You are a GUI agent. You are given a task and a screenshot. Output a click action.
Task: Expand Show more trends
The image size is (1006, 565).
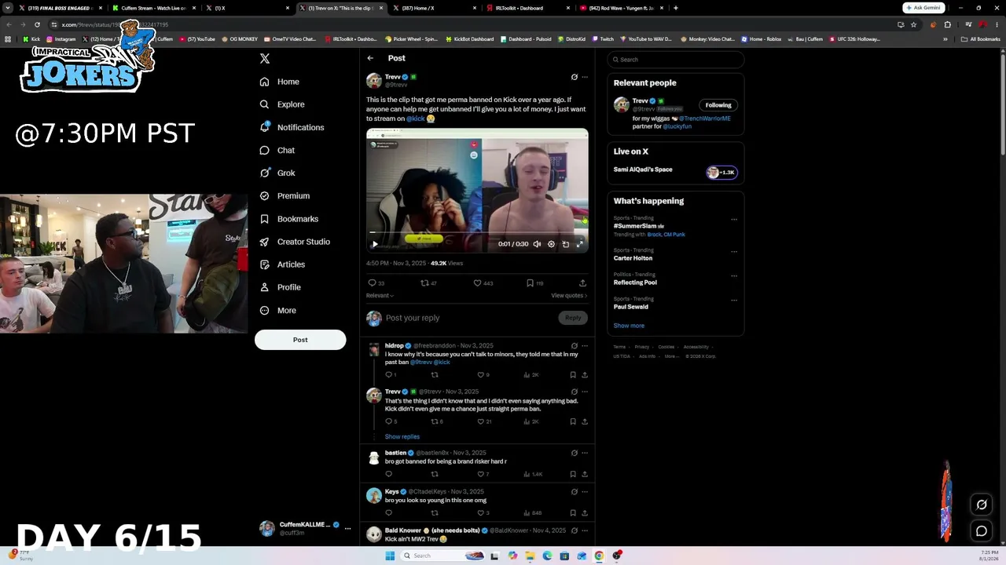point(629,326)
